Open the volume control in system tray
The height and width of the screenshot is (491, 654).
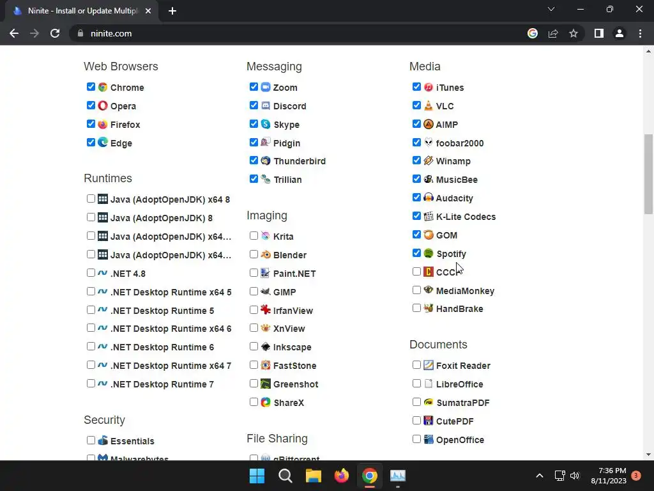pyautogui.click(x=575, y=476)
